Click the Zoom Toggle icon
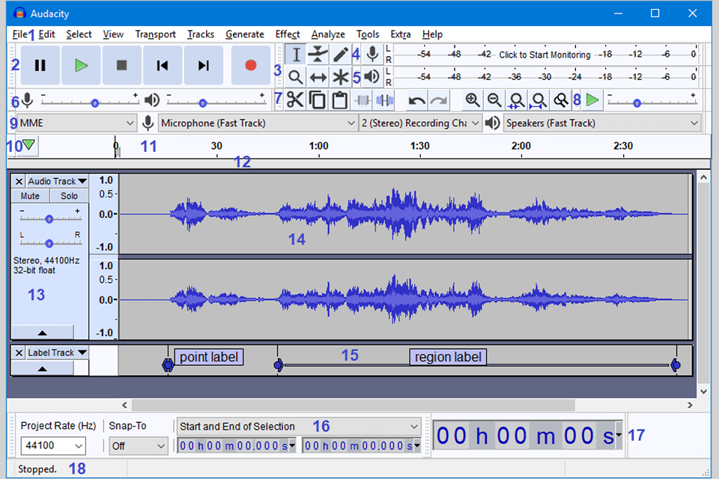Image resolution: width=719 pixels, height=479 pixels. pos(560,100)
